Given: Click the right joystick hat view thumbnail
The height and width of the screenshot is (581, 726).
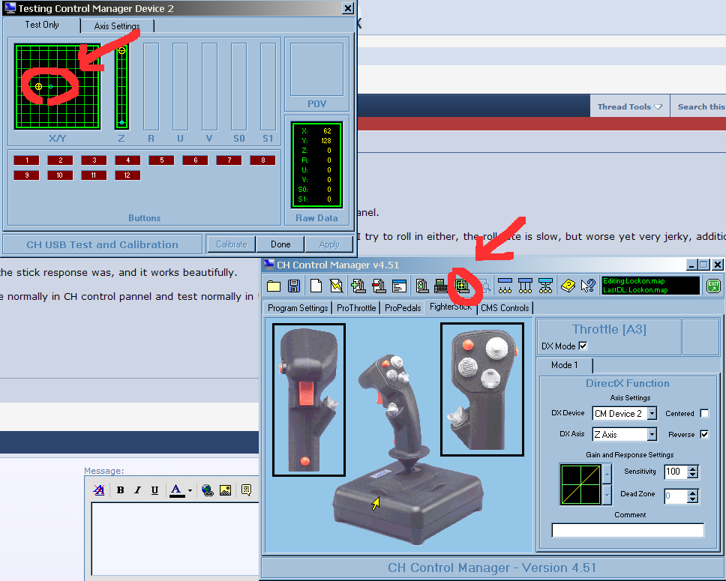Looking at the screenshot, I should [x=482, y=389].
